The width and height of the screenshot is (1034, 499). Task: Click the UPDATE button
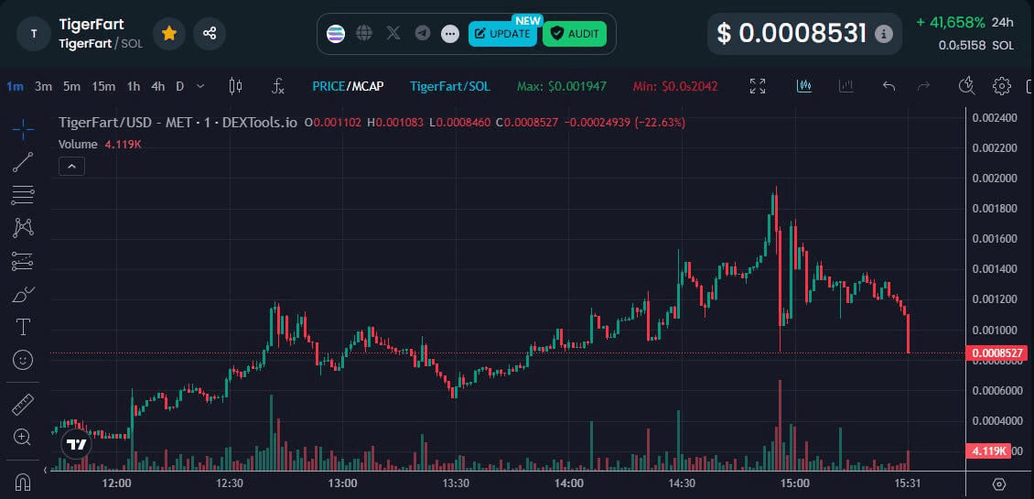tap(502, 34)
